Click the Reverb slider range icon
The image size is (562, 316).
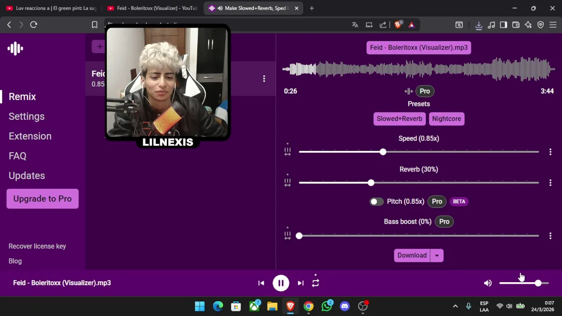coord(287,181)
